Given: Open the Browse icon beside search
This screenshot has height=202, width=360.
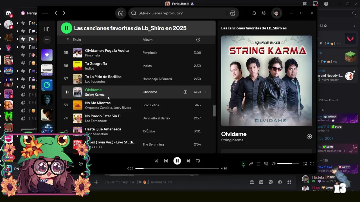Looking at the screenshot, I should (x=233, y=13).
